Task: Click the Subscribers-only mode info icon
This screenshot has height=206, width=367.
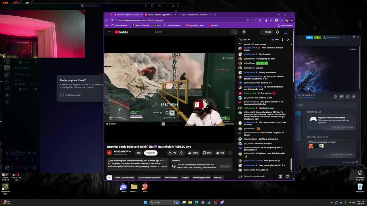Action: 240,176
